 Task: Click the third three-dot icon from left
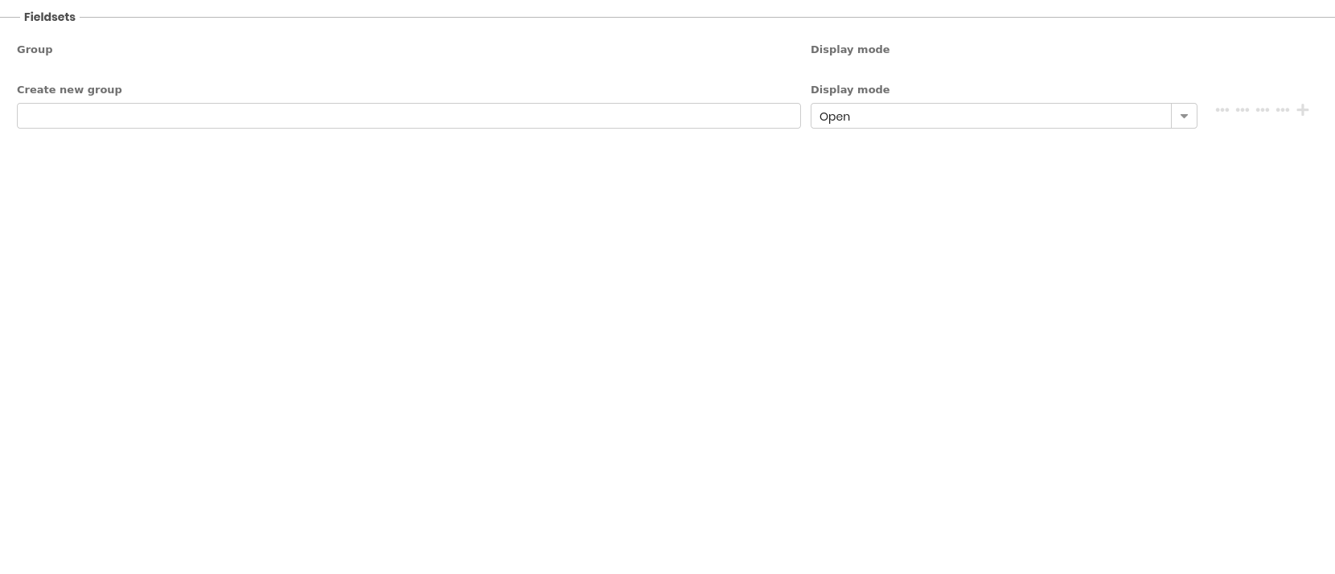[x=1263, y=110]
